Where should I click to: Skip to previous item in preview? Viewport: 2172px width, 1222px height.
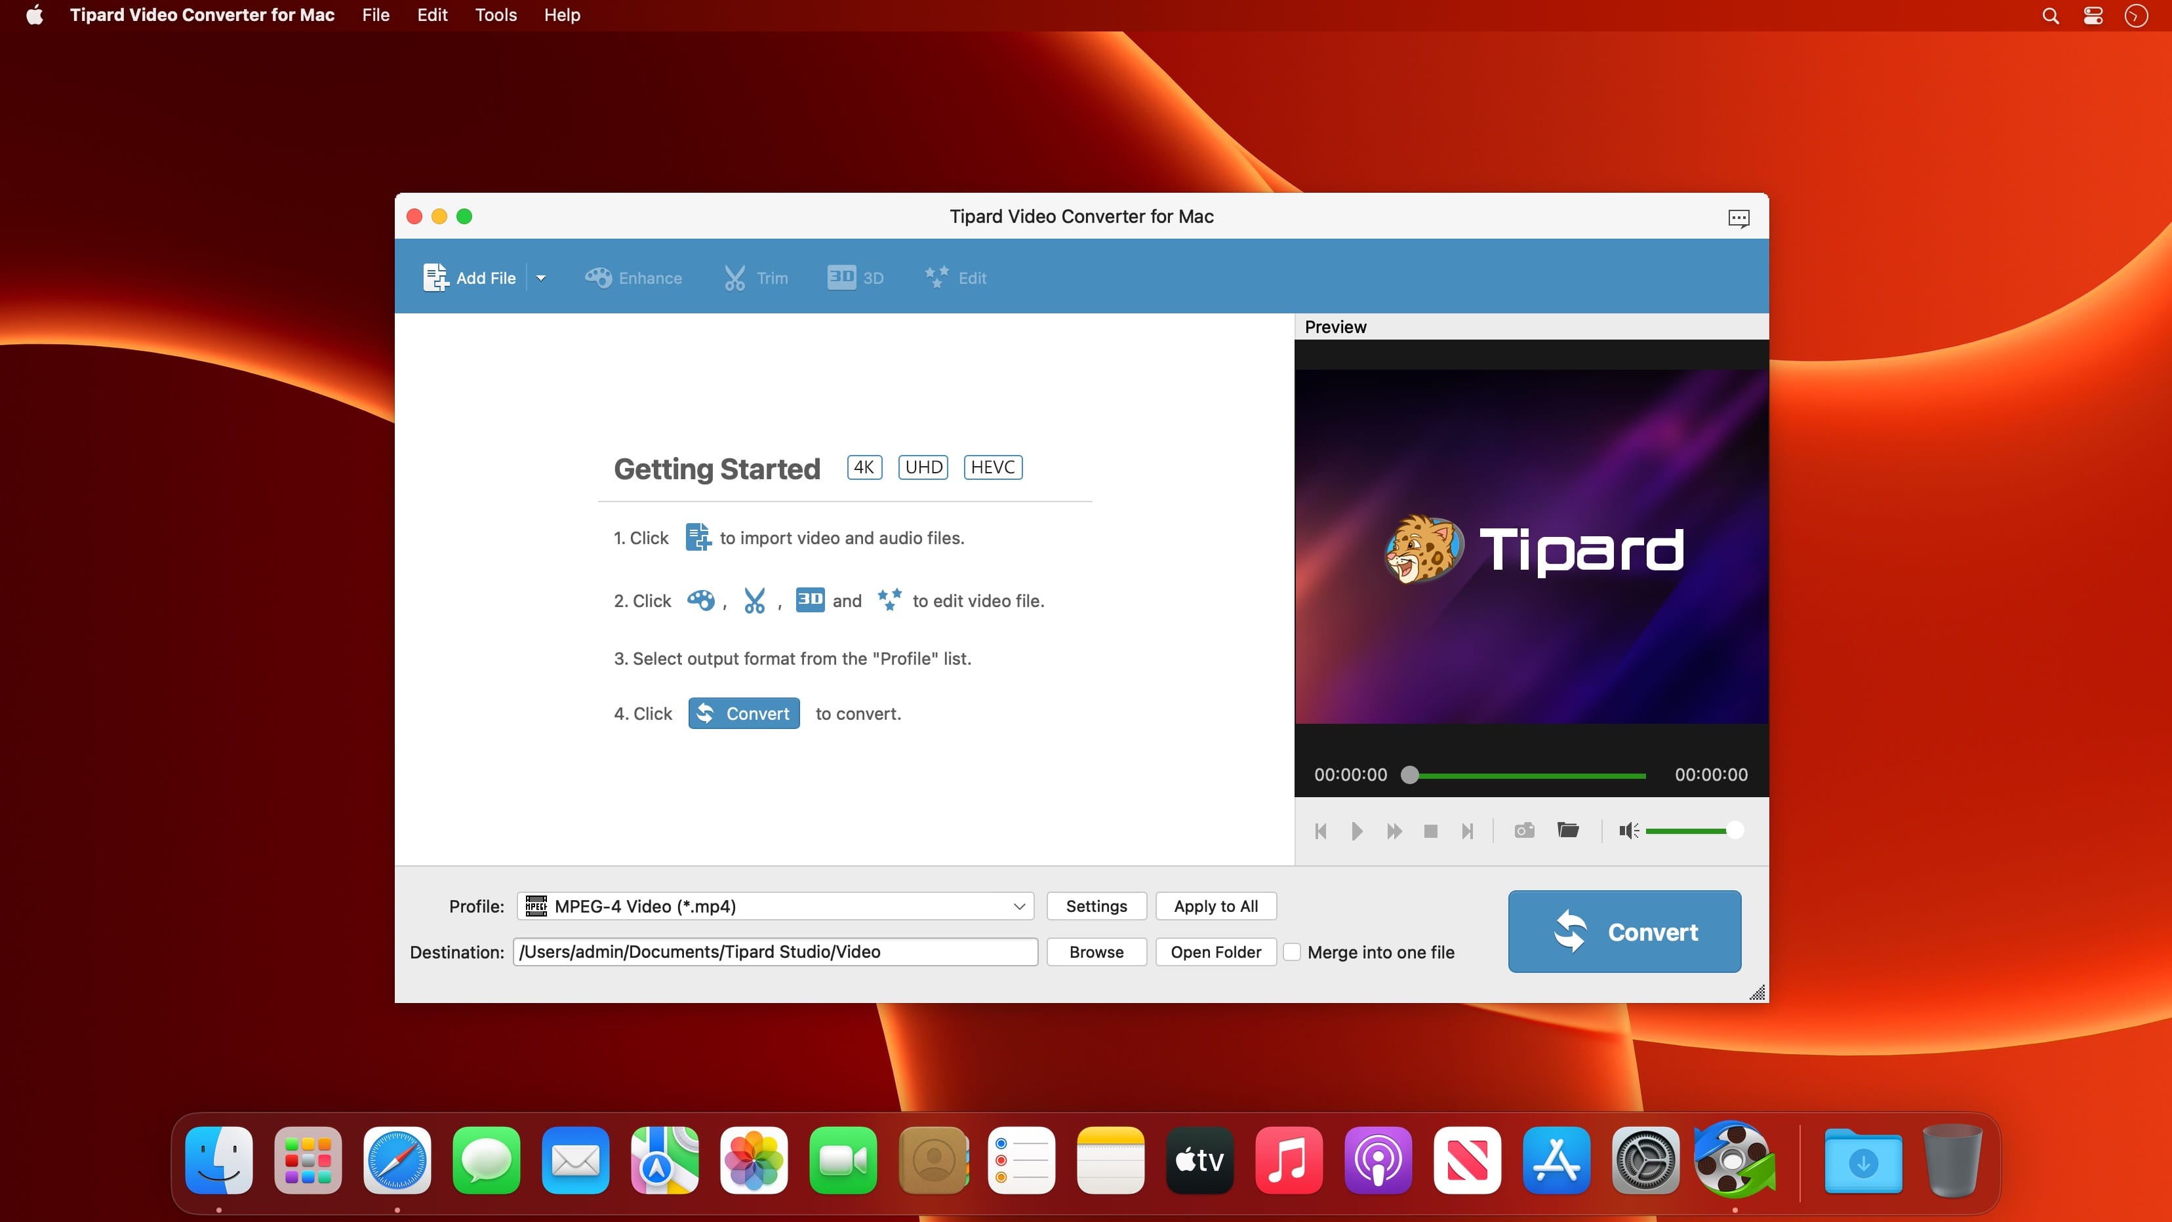[1320, 831]
